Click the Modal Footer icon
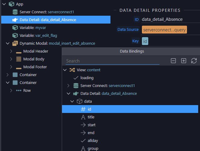 tap(19, 68)
